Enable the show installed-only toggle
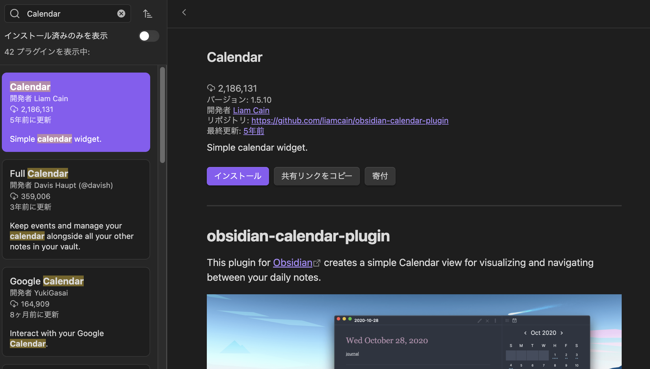650x369 pixels. tap(149, 36)
